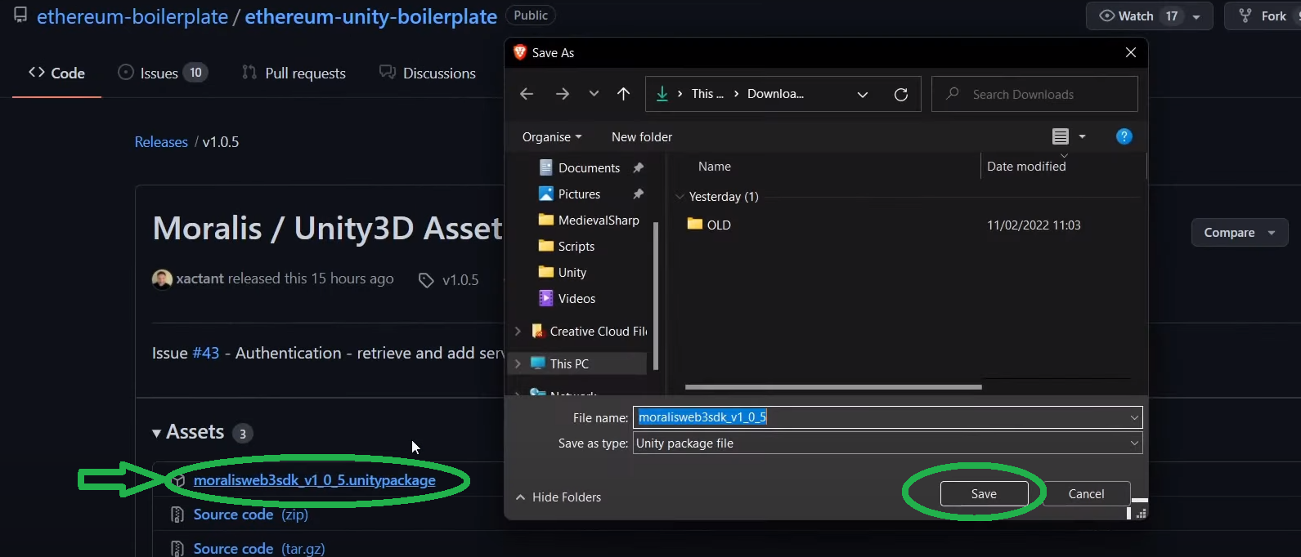Expand the Creative Cloud Files node
Screen dimensions: 1301x557
518,331
